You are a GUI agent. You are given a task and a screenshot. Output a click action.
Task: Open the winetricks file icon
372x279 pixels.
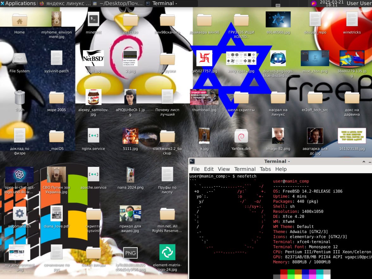tap(352, 19)
